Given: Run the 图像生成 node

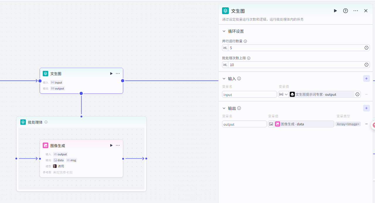Looking at the screenshot, I should [x=111, y=145].
